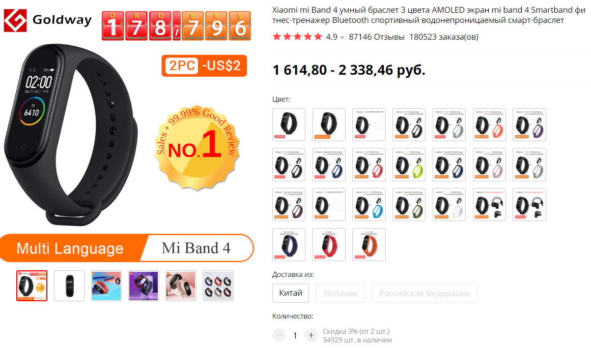
Task: Pick the band with lime green strap option
Action: pyautogui.click(x=409, y=165)
